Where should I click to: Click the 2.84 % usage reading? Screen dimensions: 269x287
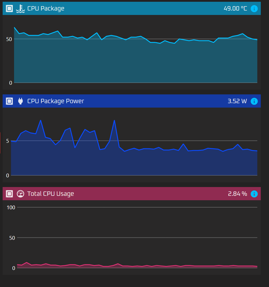point(237,194)
